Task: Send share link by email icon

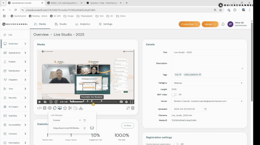Action: tap(92, 128)
